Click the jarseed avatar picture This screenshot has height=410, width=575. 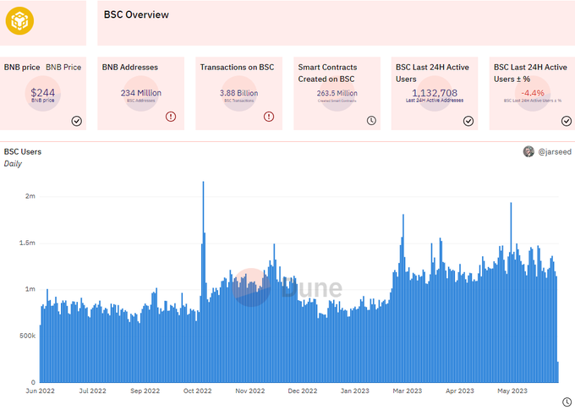(528, 151)
